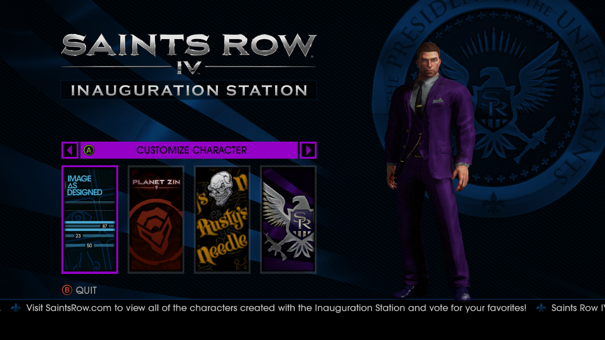The width and height of the screenshot is (605, 340).
Task: Click the Quit label
Action: [86, 290]
